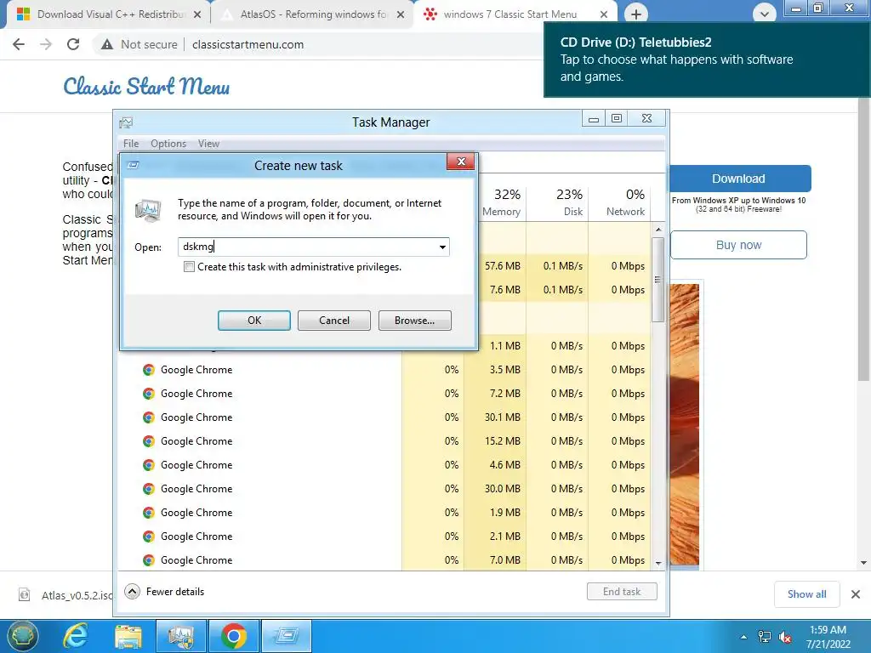Click Show all downloads button
The height and width of the screenshot is (653, 871).
click(806, 594)
